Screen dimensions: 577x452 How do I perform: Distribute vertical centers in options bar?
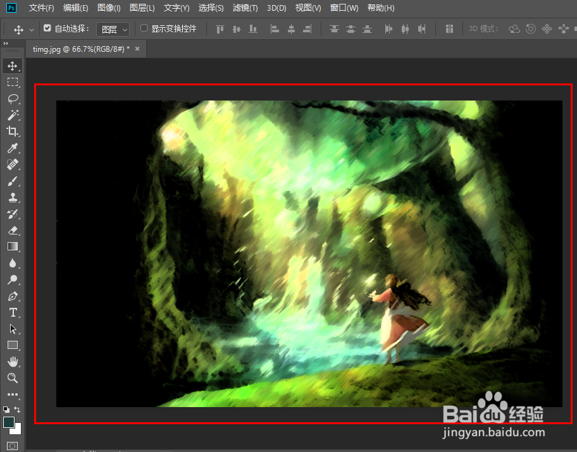tap(351, 29)
